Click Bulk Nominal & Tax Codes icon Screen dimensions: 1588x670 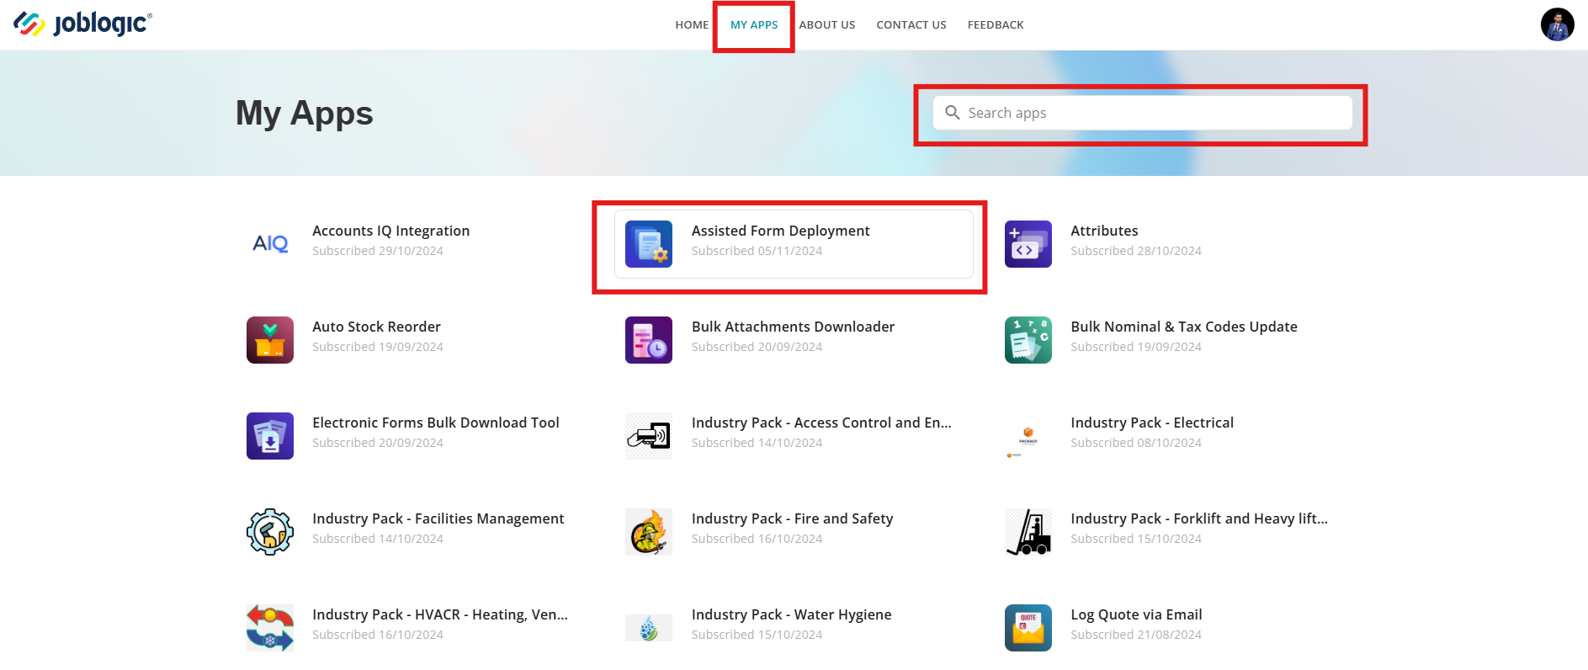tap(1028, 340)
